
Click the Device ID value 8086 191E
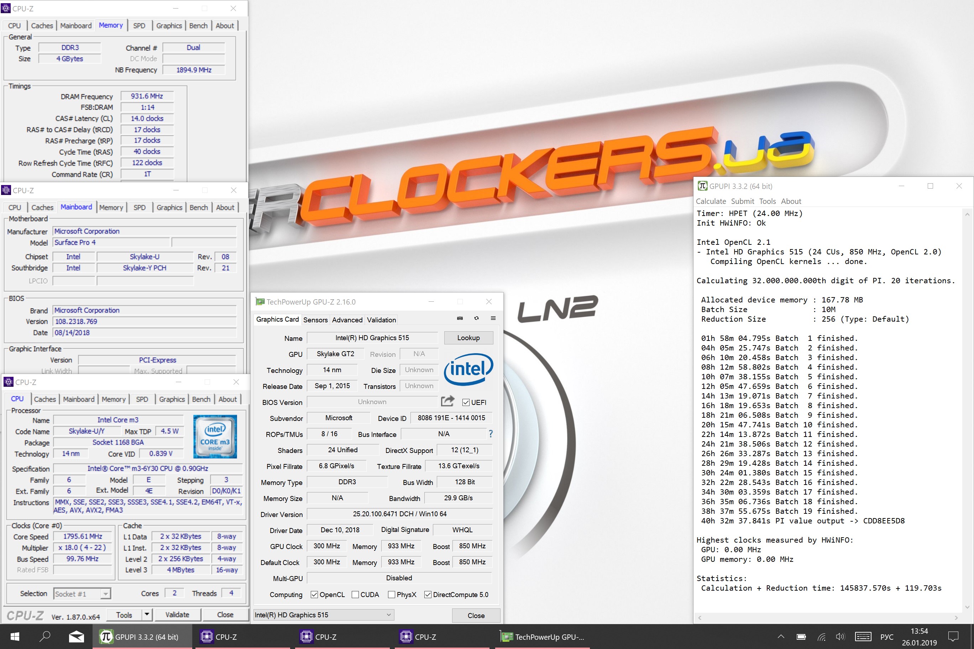click(451, 418)
